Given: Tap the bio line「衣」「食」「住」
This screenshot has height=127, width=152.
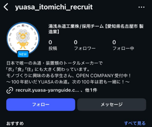Looking at the screenshot, I should click(x=48, y=69).
